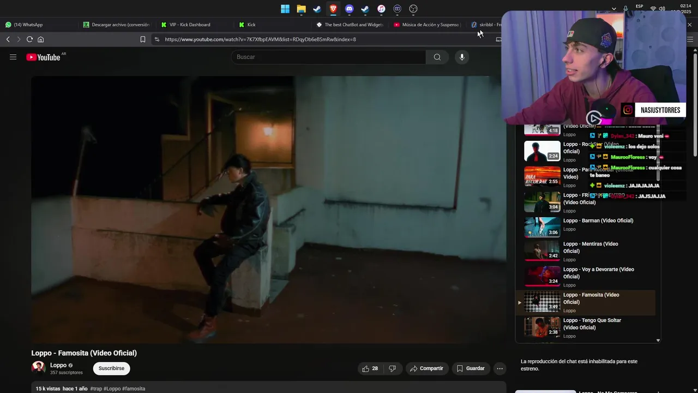Like the video (28 likes)
Viewport: 698px width, 393px height.
point(370,368)
